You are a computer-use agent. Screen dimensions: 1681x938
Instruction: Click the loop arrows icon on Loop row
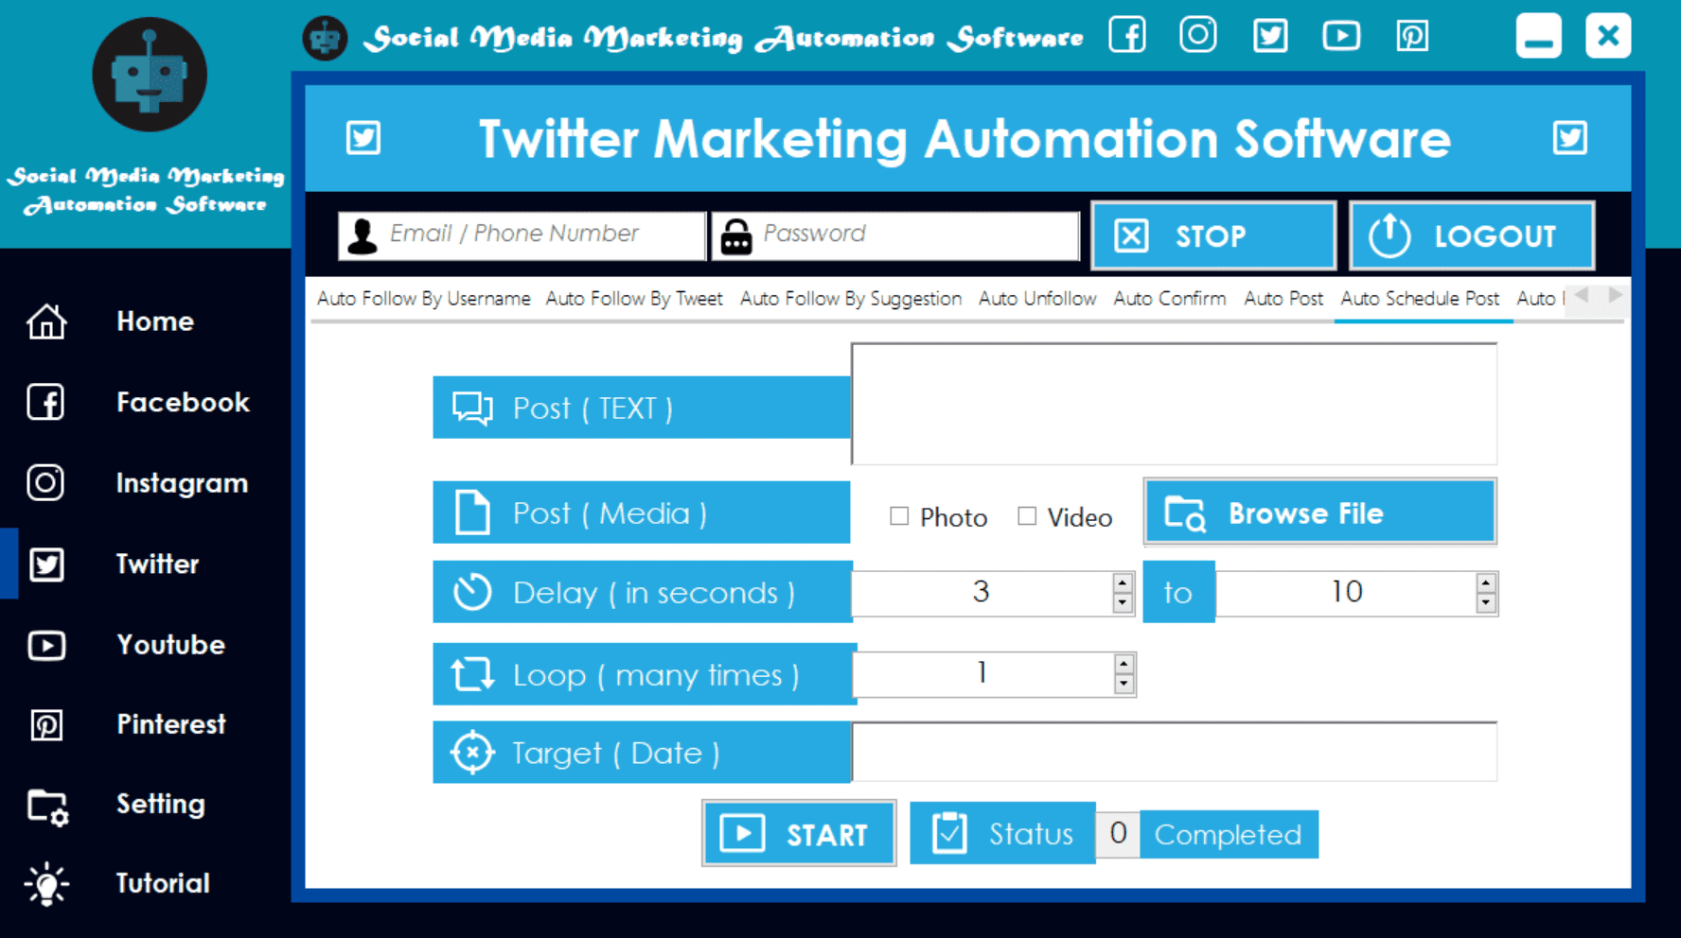[472, 674]
